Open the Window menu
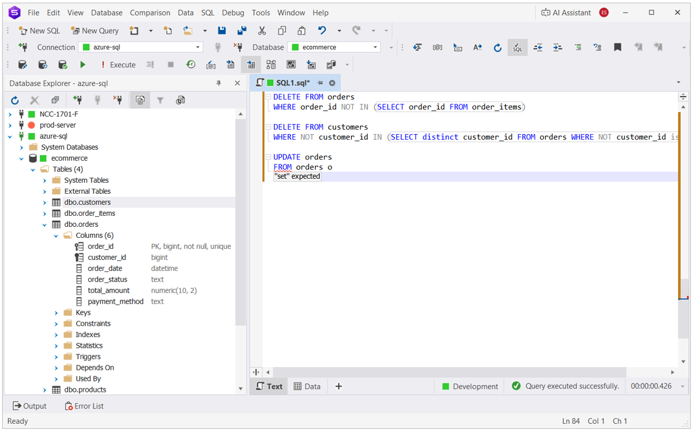The image size is (694, 431). (291, 13)
